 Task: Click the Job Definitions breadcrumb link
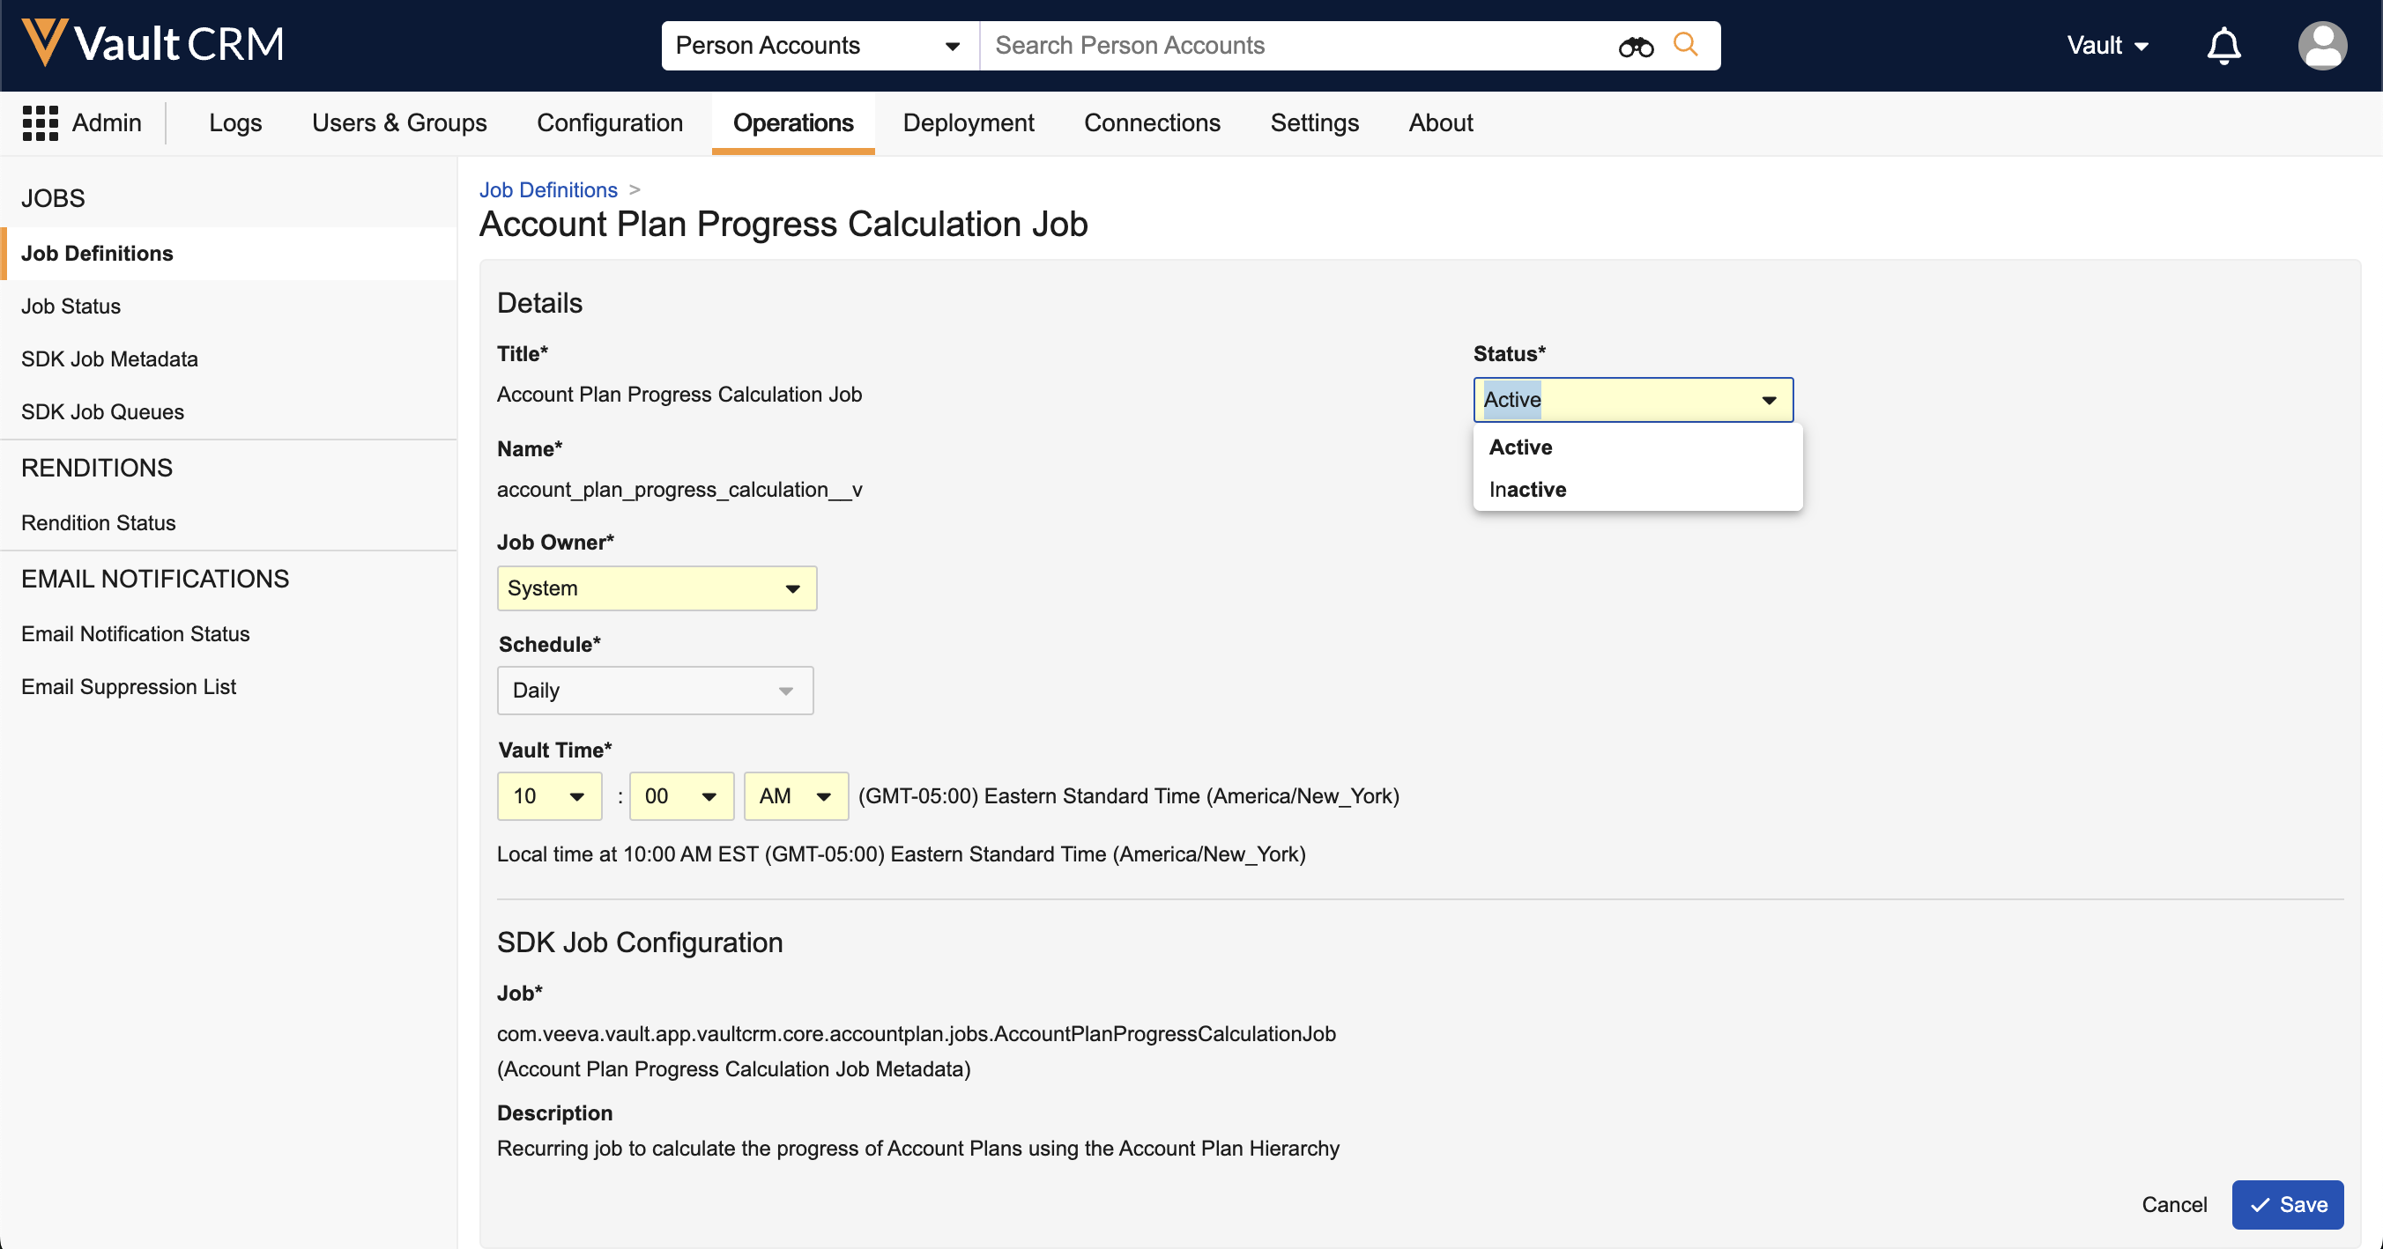547,189
